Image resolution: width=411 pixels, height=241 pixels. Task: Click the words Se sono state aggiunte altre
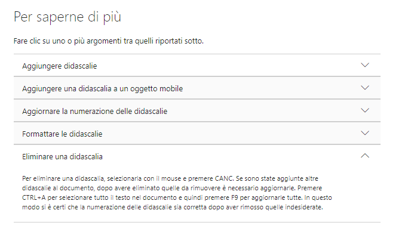(x=277, y=178)
